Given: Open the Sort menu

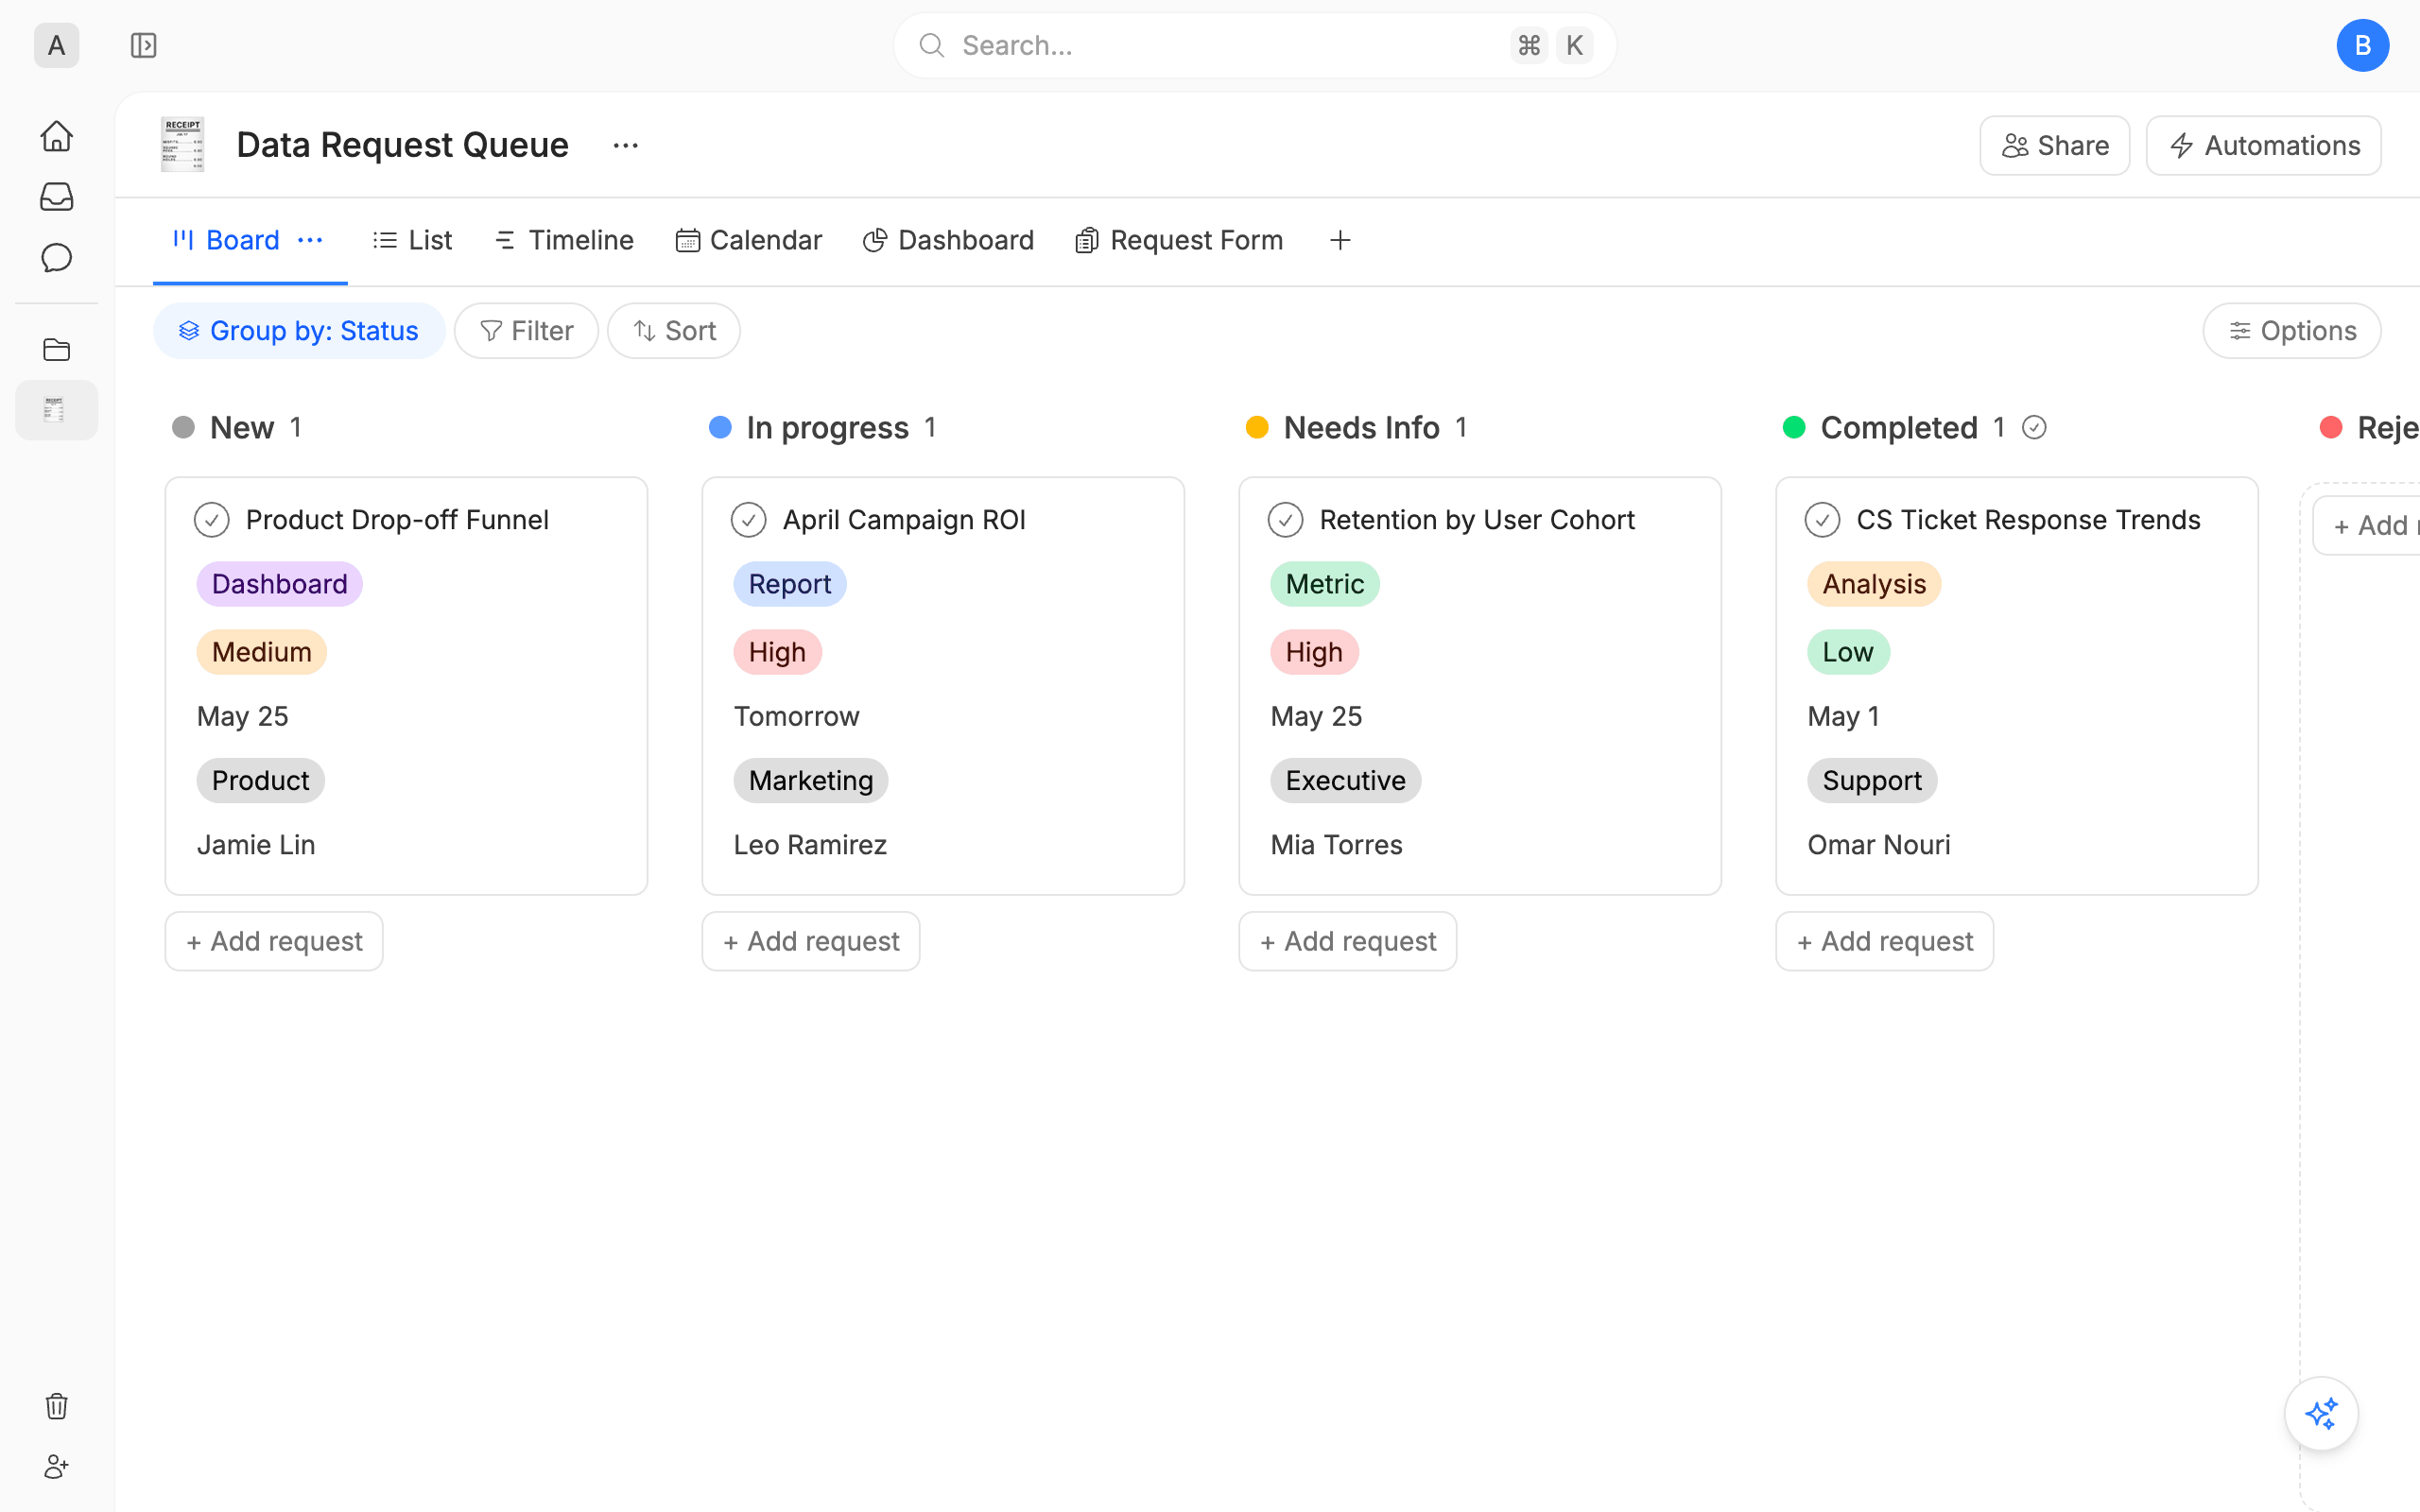Looking at the screenshot, I should click(x=674, y=331).
